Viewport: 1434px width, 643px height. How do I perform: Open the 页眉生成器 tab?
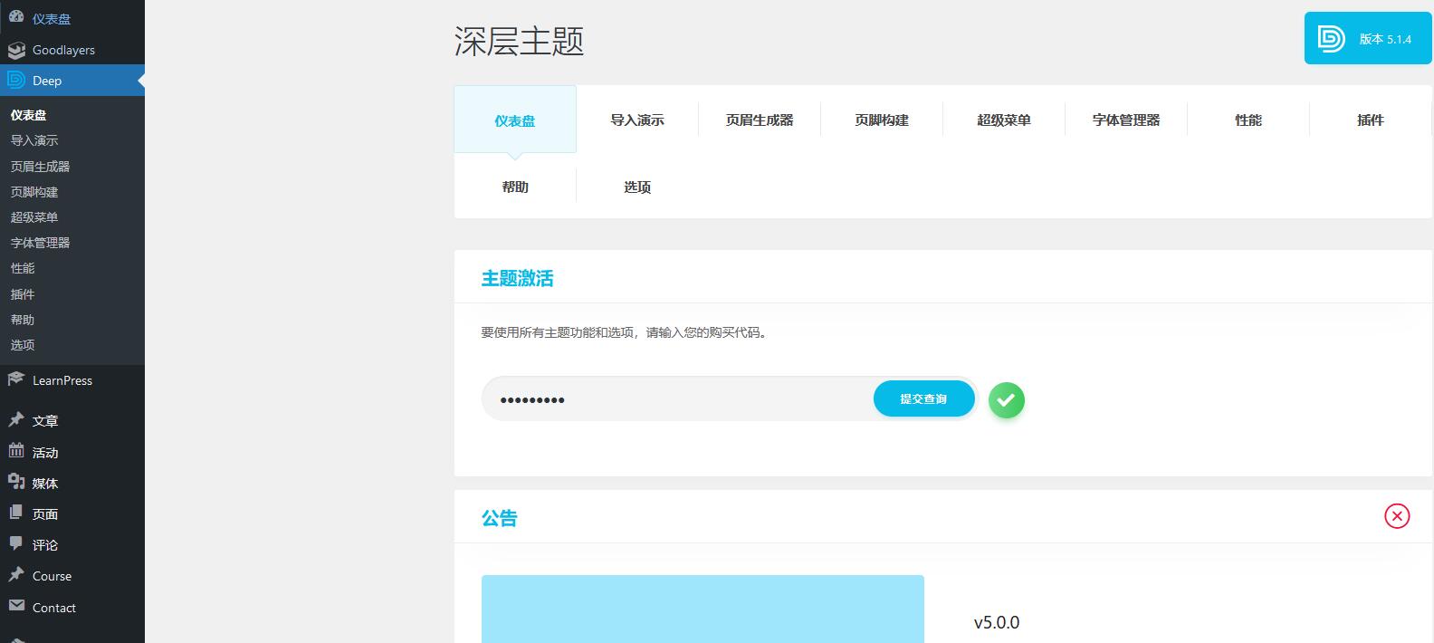pos(759,120)
